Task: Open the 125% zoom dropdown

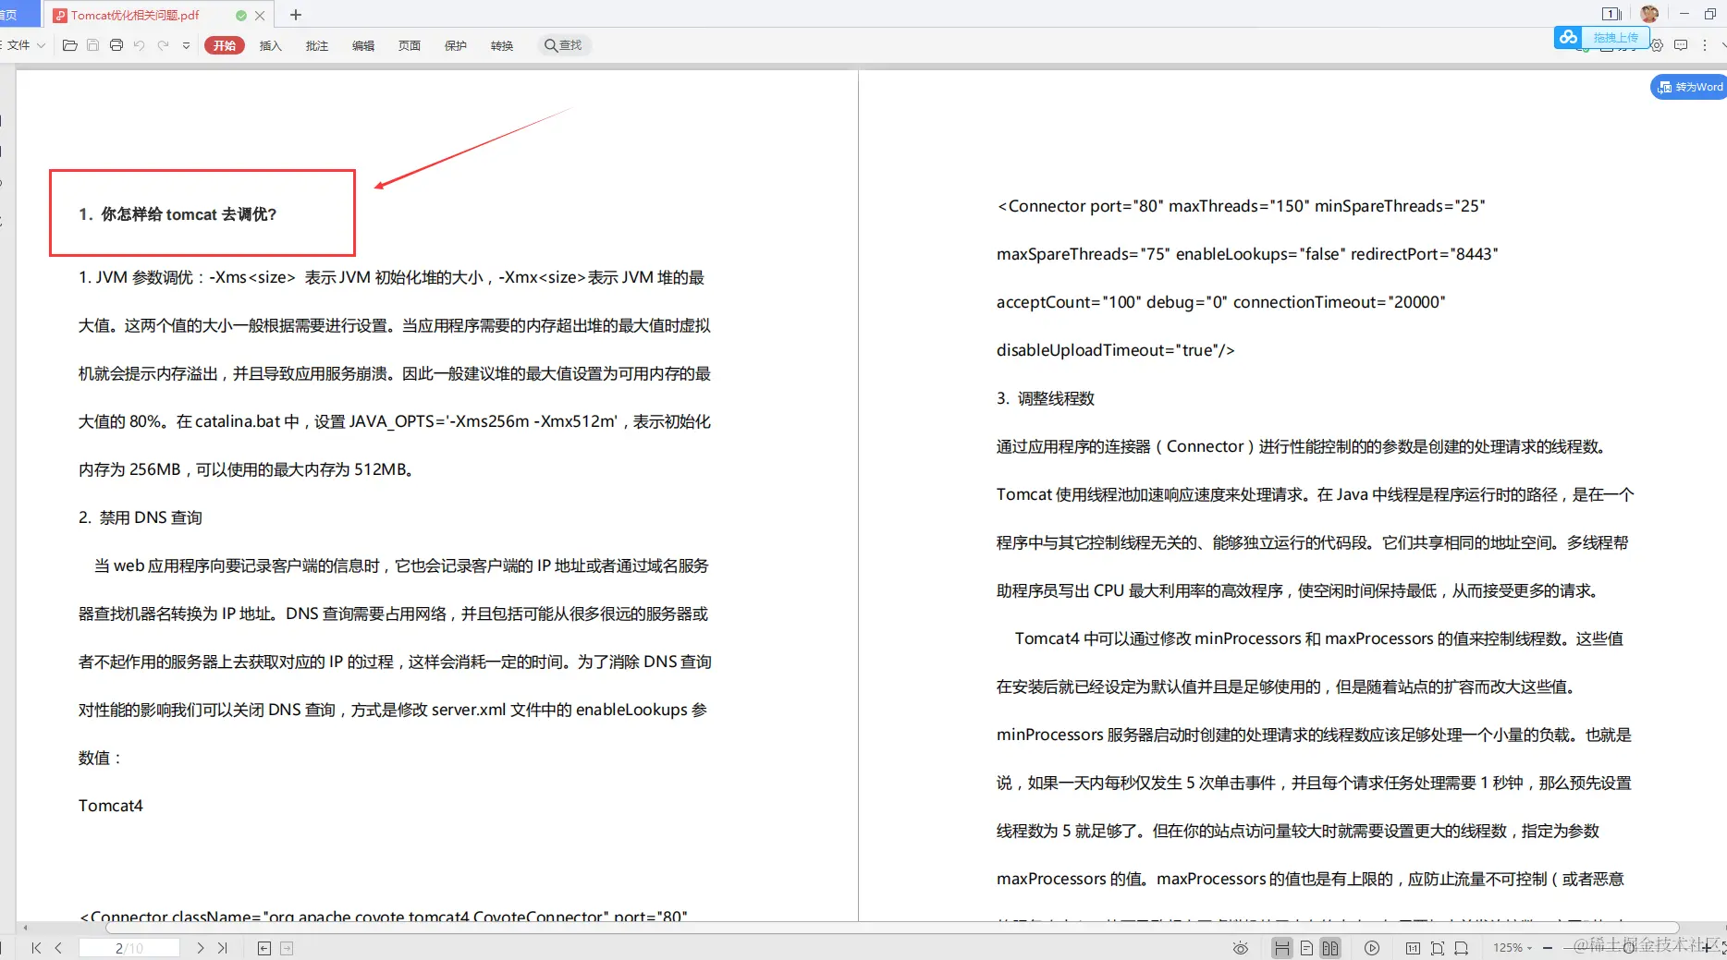Action: pyautogui.click(x=1513, y=948)
